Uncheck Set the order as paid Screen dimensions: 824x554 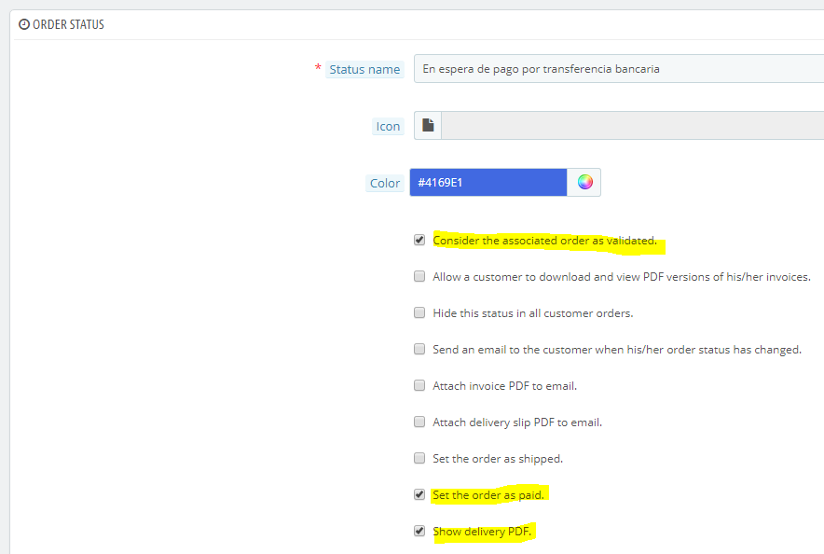(x=419, y=494)
